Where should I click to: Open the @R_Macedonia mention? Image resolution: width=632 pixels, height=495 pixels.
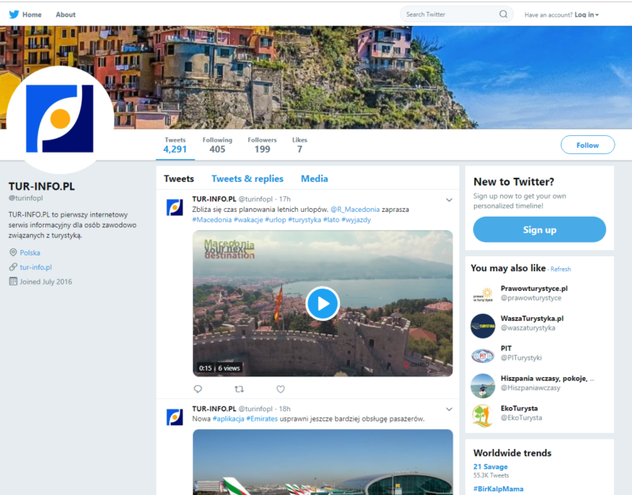coord(355,210)
